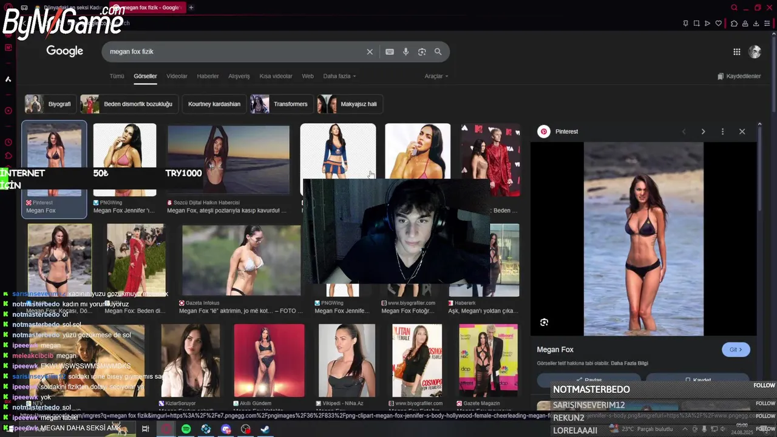
Task: Go to the Alışveriş tab
Action: (x=239, y=76)
